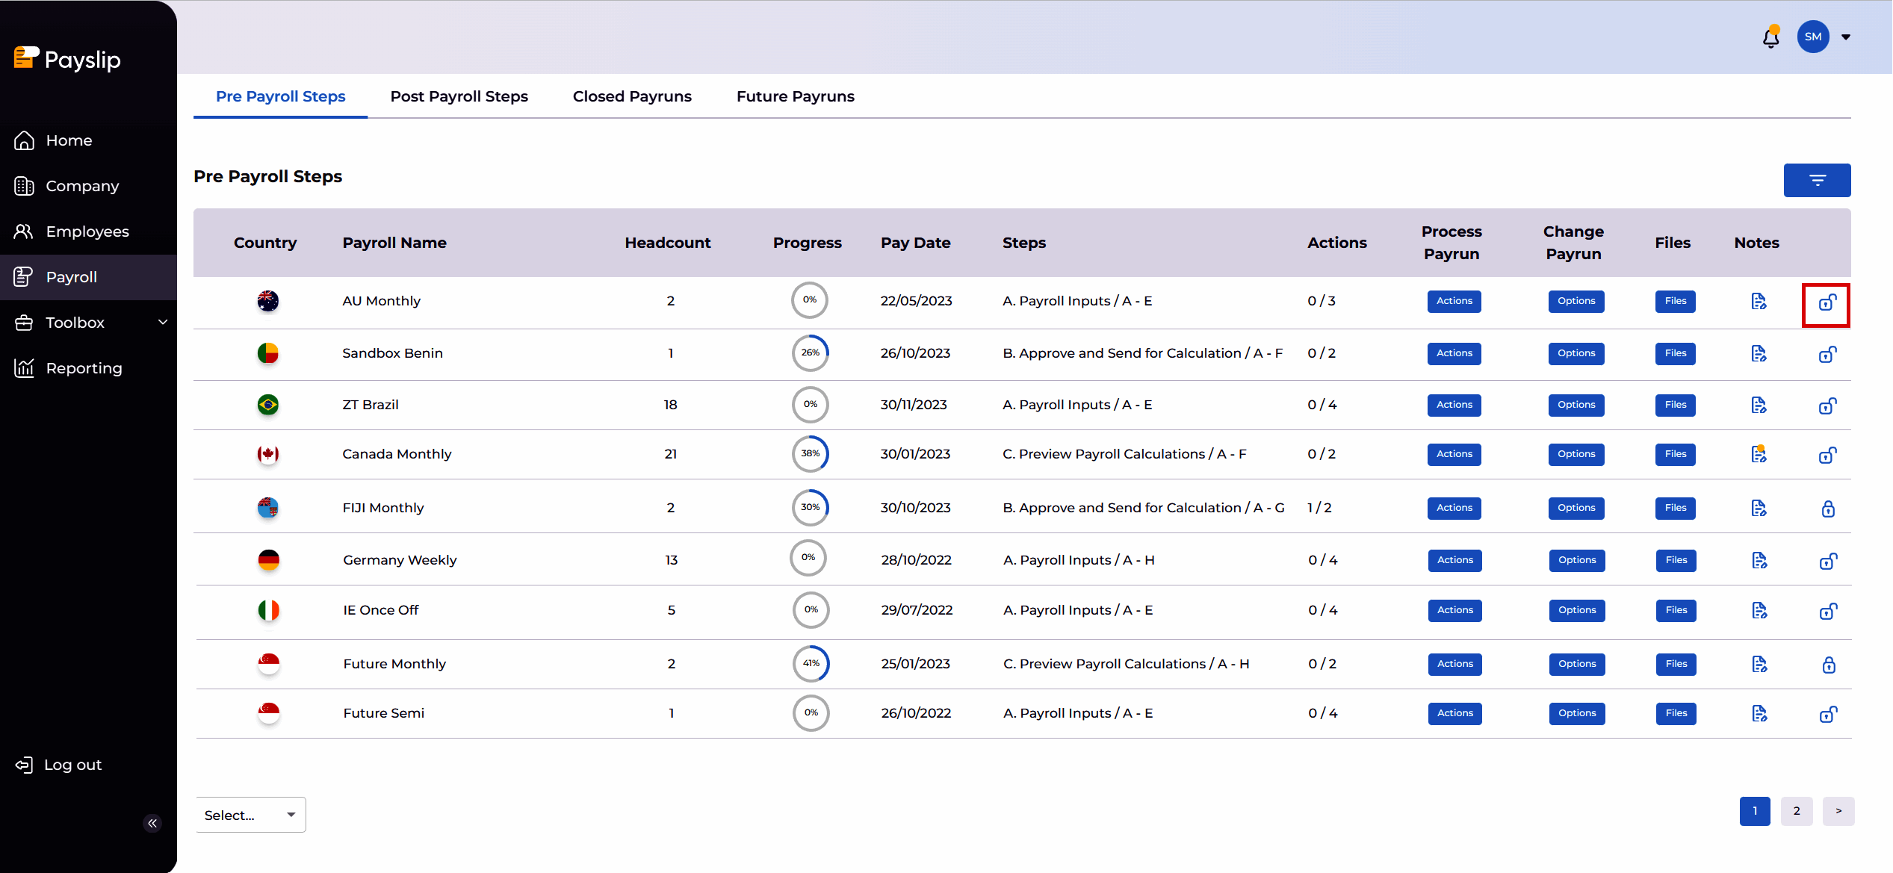Toggle the Future Monthly lock icon
This screenshot has height=873, width=1893.
1828,665
